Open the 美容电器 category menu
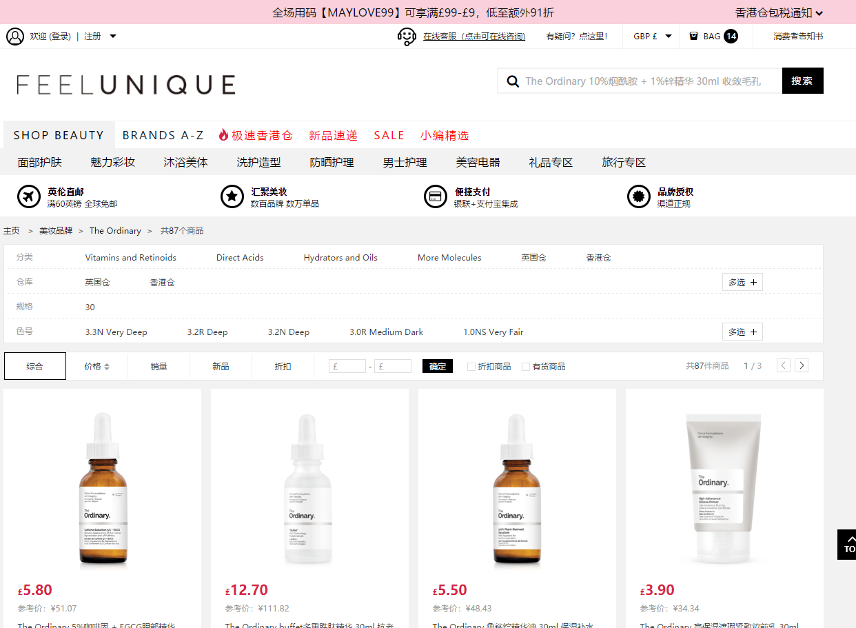856x628 pixels. pos(478,163)
